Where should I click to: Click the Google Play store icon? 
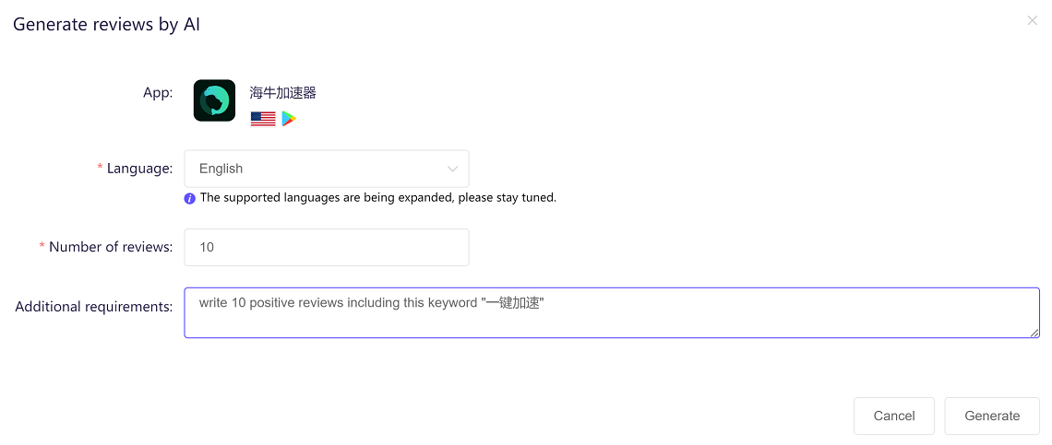289,119
